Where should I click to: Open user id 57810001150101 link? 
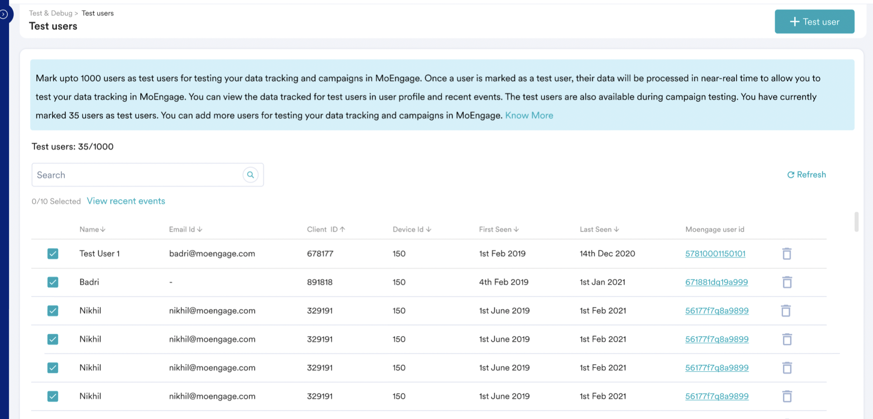[x=715, y=253]
